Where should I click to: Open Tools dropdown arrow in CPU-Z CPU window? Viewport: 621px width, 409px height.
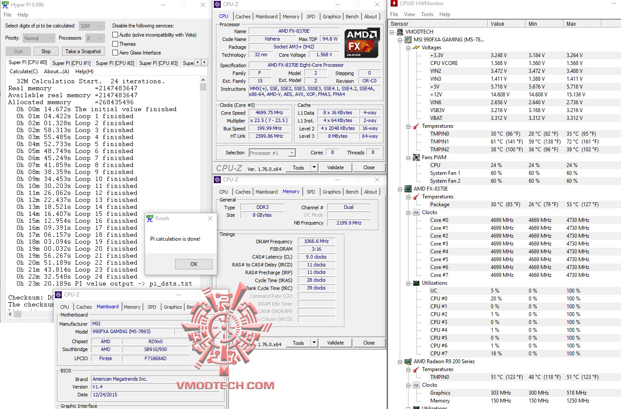coord(314,167)
